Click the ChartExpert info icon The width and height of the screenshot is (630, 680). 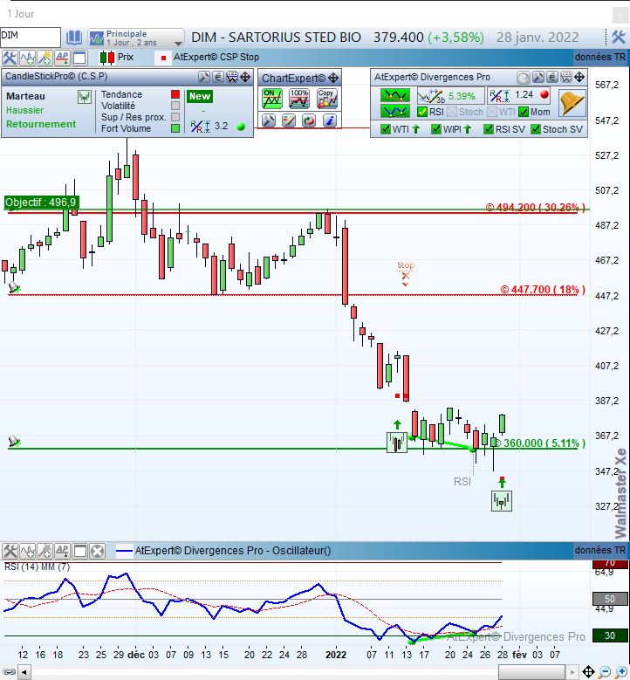pos(330,120)
